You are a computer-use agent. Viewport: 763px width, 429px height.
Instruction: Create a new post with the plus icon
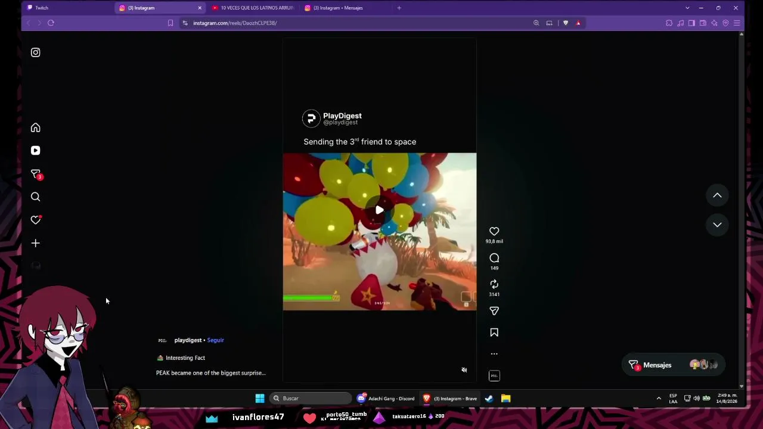(36, 243)
